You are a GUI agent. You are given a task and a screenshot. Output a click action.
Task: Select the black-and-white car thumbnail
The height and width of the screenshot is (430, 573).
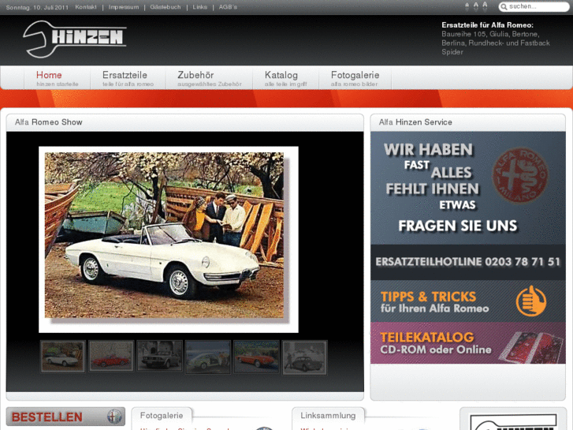click(304, 357)
